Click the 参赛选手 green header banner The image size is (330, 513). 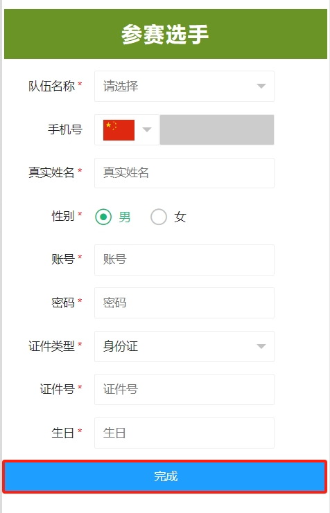tap(166, 34)
